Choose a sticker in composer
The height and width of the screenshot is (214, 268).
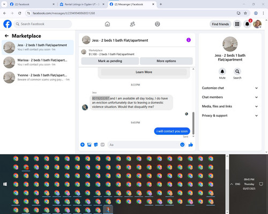pyautogui.click(x=96, y=144)
